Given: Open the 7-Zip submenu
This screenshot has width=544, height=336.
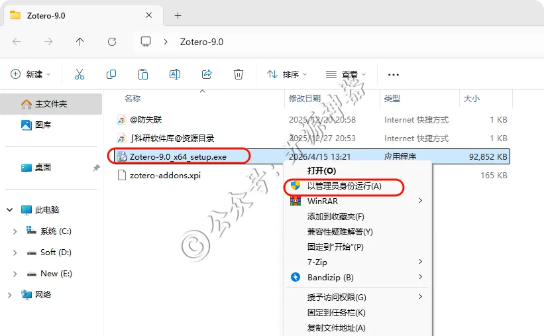Looking at the screenshot, I should pyautogui.click(x=357, y=262).
